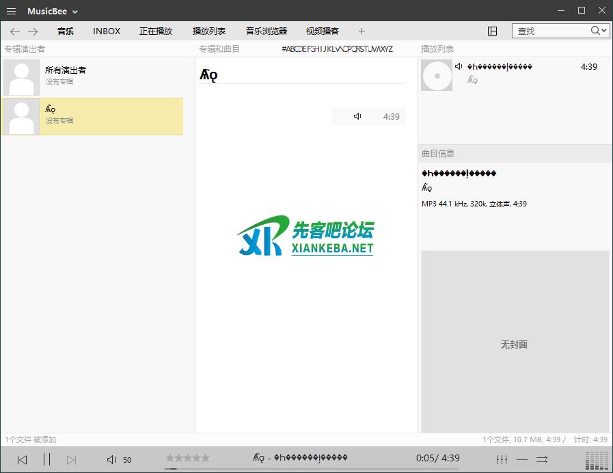This screenshot has height=473, width=613.
Task: Open the panel layout icon
Action: click(492, 31)
